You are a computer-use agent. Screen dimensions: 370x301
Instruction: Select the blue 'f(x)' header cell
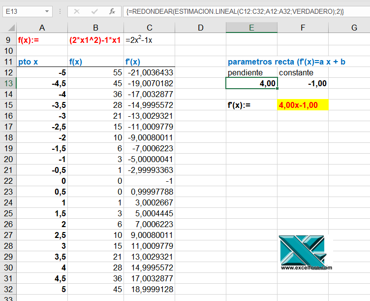pyautogui.click(x=95, y=62)
